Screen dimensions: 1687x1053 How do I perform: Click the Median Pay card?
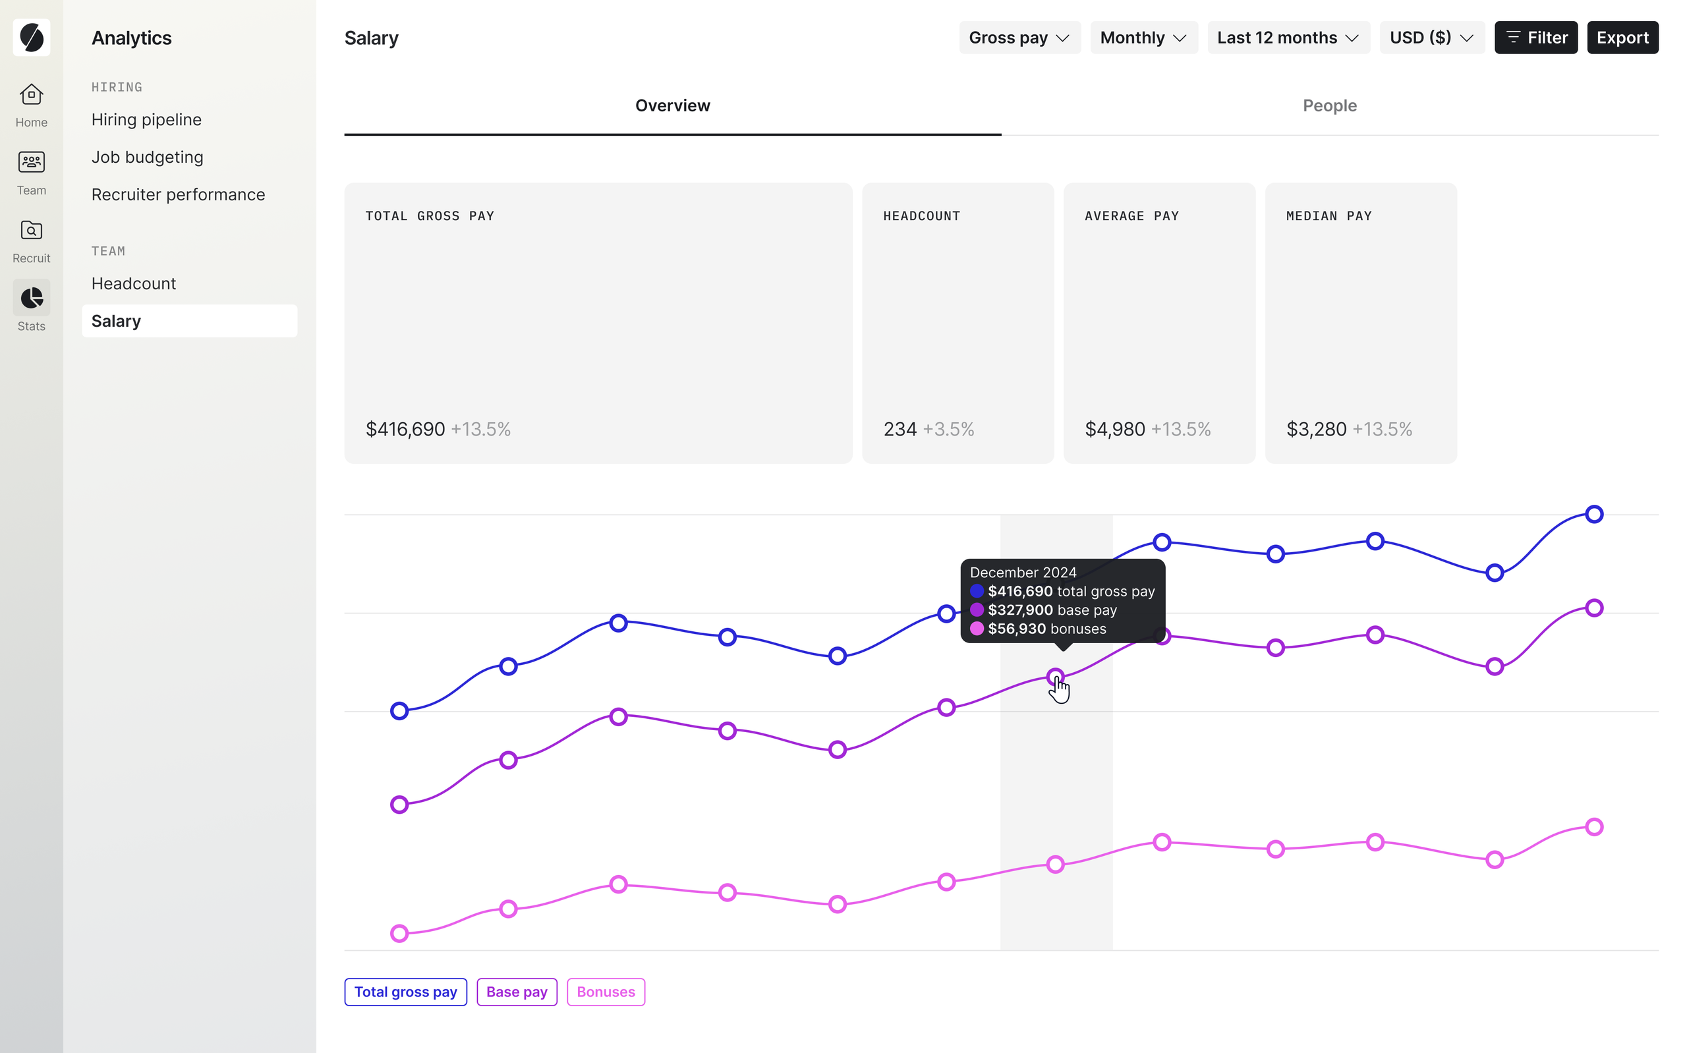[1360, 323]
